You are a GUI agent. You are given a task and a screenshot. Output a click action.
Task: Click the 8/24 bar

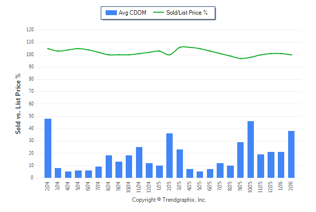(109, 167)
